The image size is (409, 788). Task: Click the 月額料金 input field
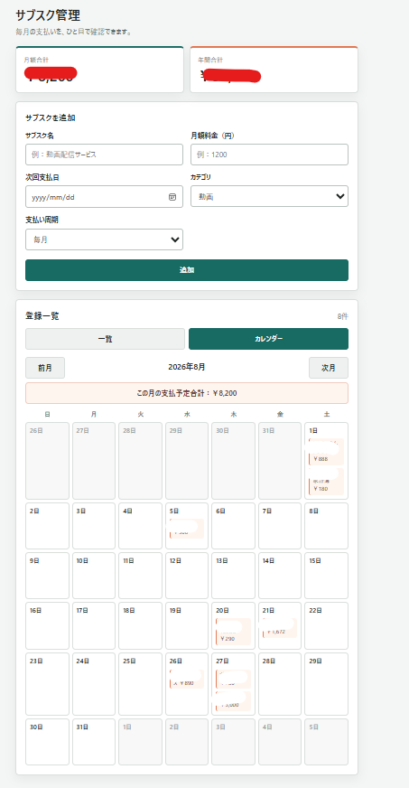tap(269, 155)
